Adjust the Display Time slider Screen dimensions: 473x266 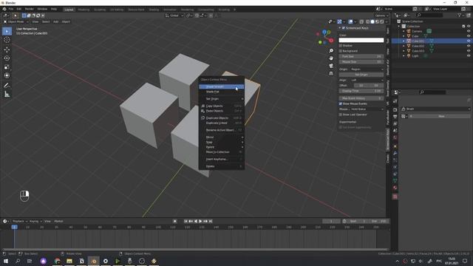361,91
